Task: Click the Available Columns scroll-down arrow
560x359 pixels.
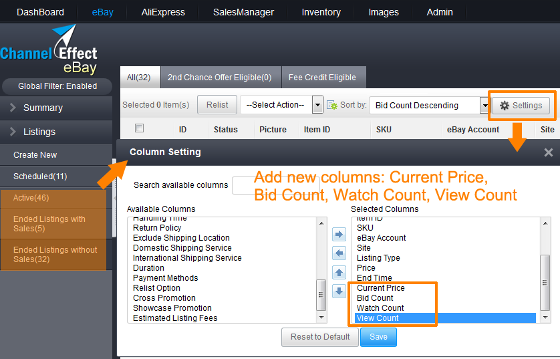Action: click(321, 317)
